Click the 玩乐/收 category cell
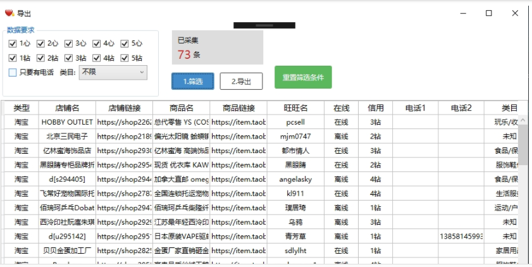 (x=502, y=122)
